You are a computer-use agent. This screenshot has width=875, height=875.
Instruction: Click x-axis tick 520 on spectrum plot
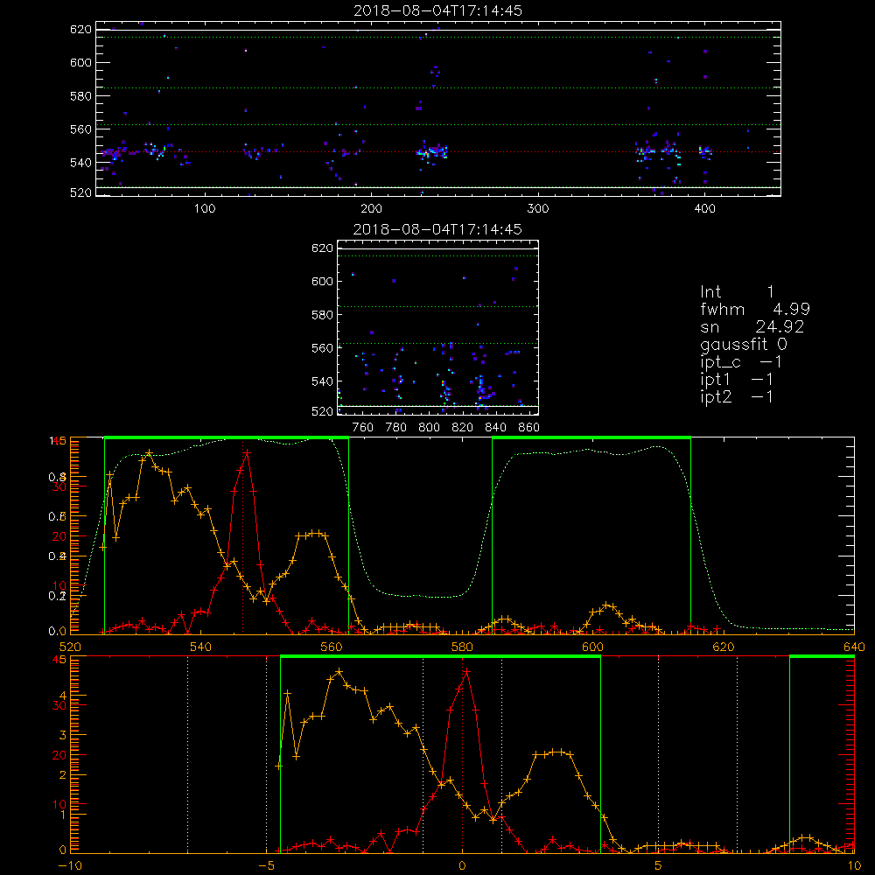[70, 647]
